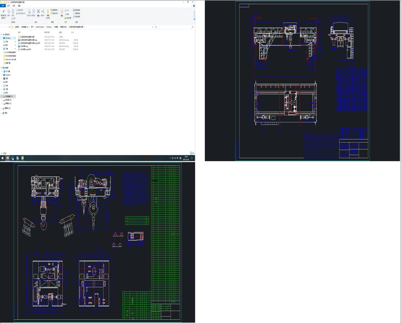Click the Rename icon in the ribbon
This screenshot has width=401, height=324.
click(43, 13)
